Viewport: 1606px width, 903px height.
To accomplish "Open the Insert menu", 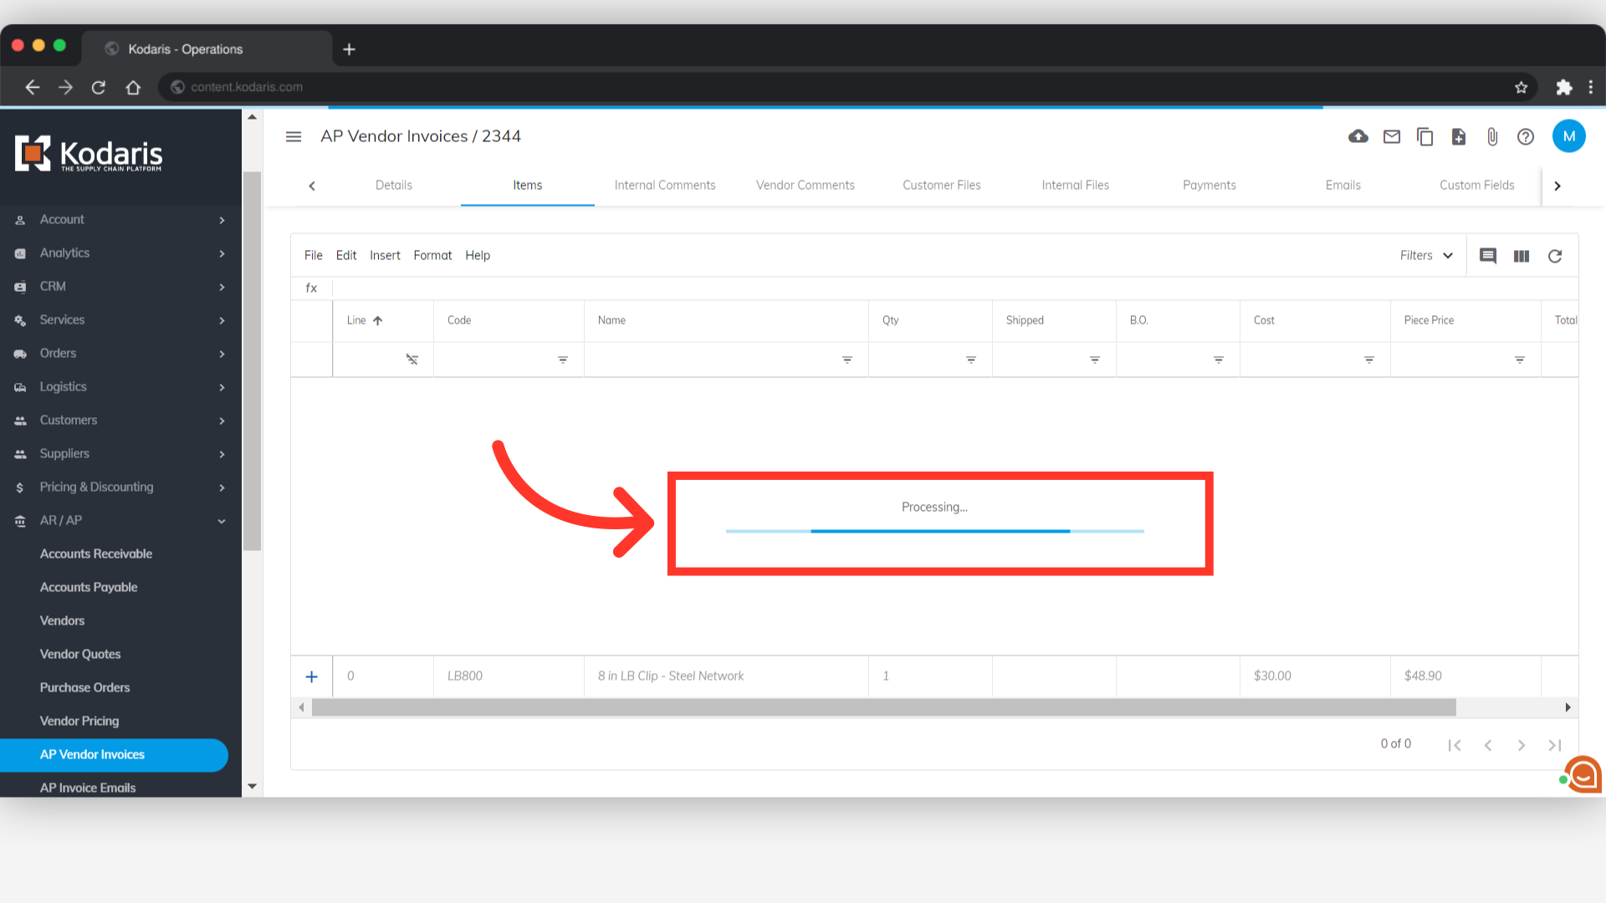I will pos(385,256).
